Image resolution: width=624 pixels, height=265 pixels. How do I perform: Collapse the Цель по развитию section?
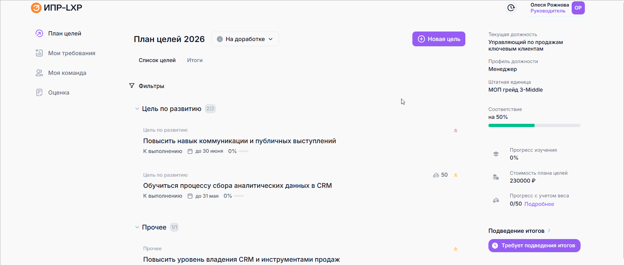(x=137, y=109)
